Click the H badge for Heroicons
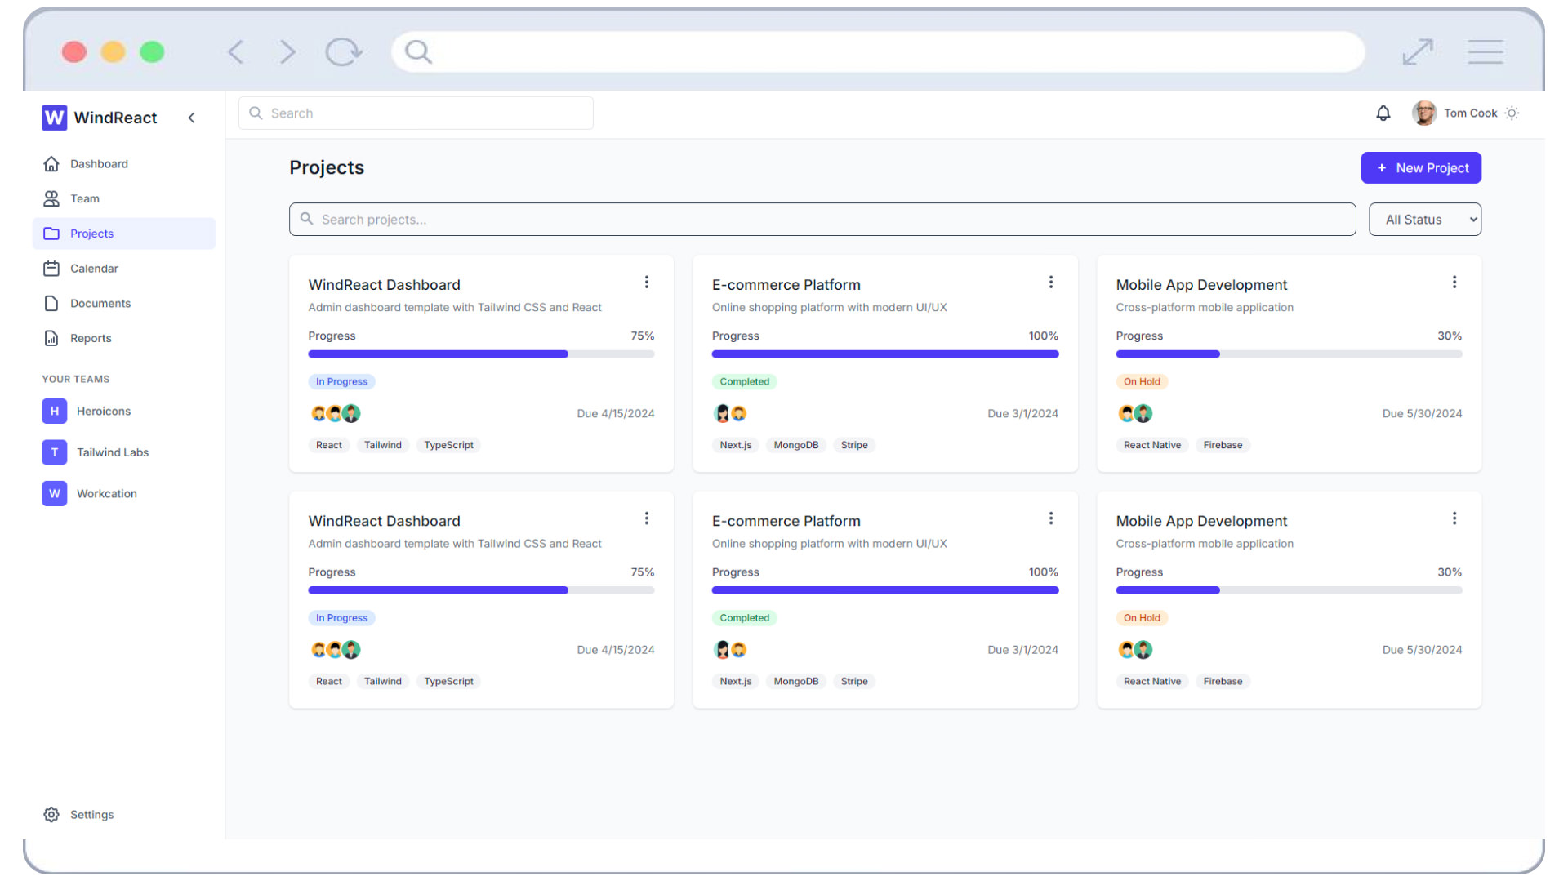 click(x=54, y=411)
